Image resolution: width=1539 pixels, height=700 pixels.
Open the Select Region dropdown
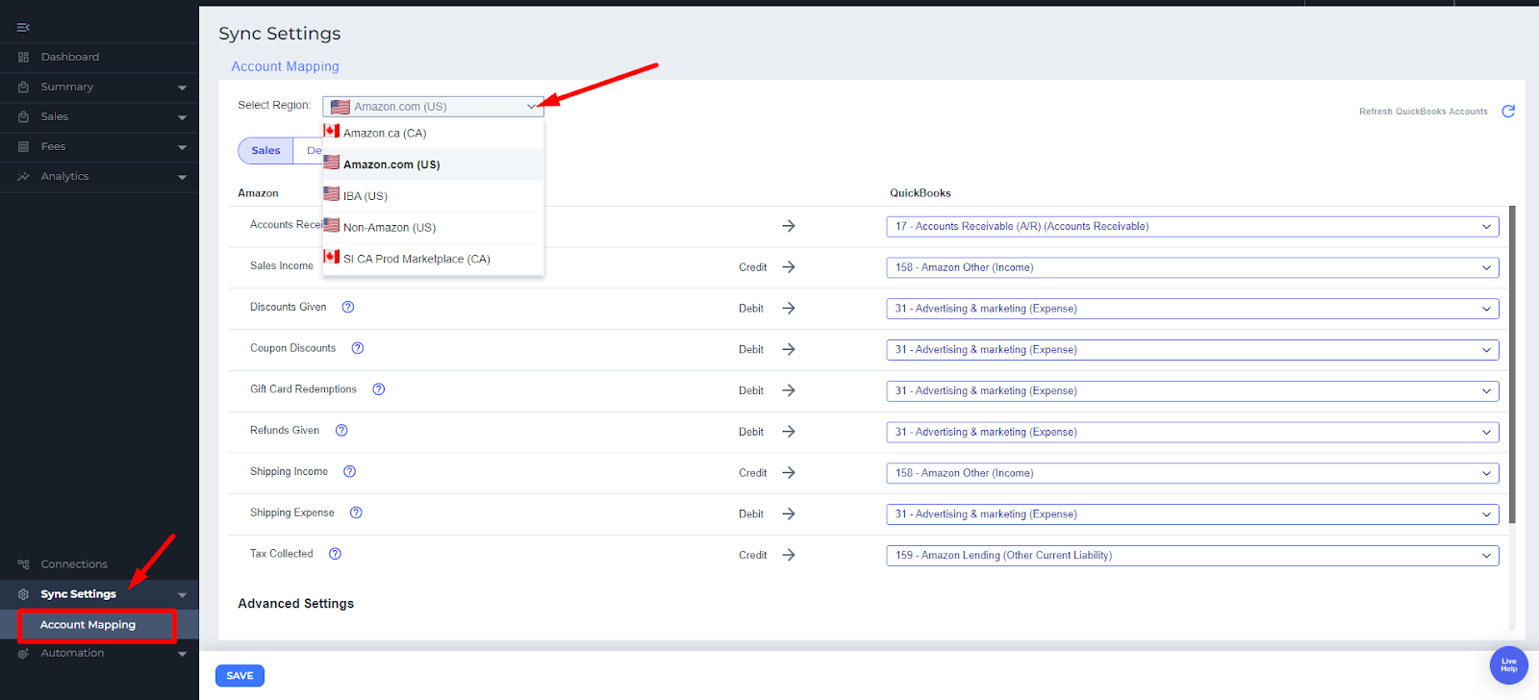433,107
